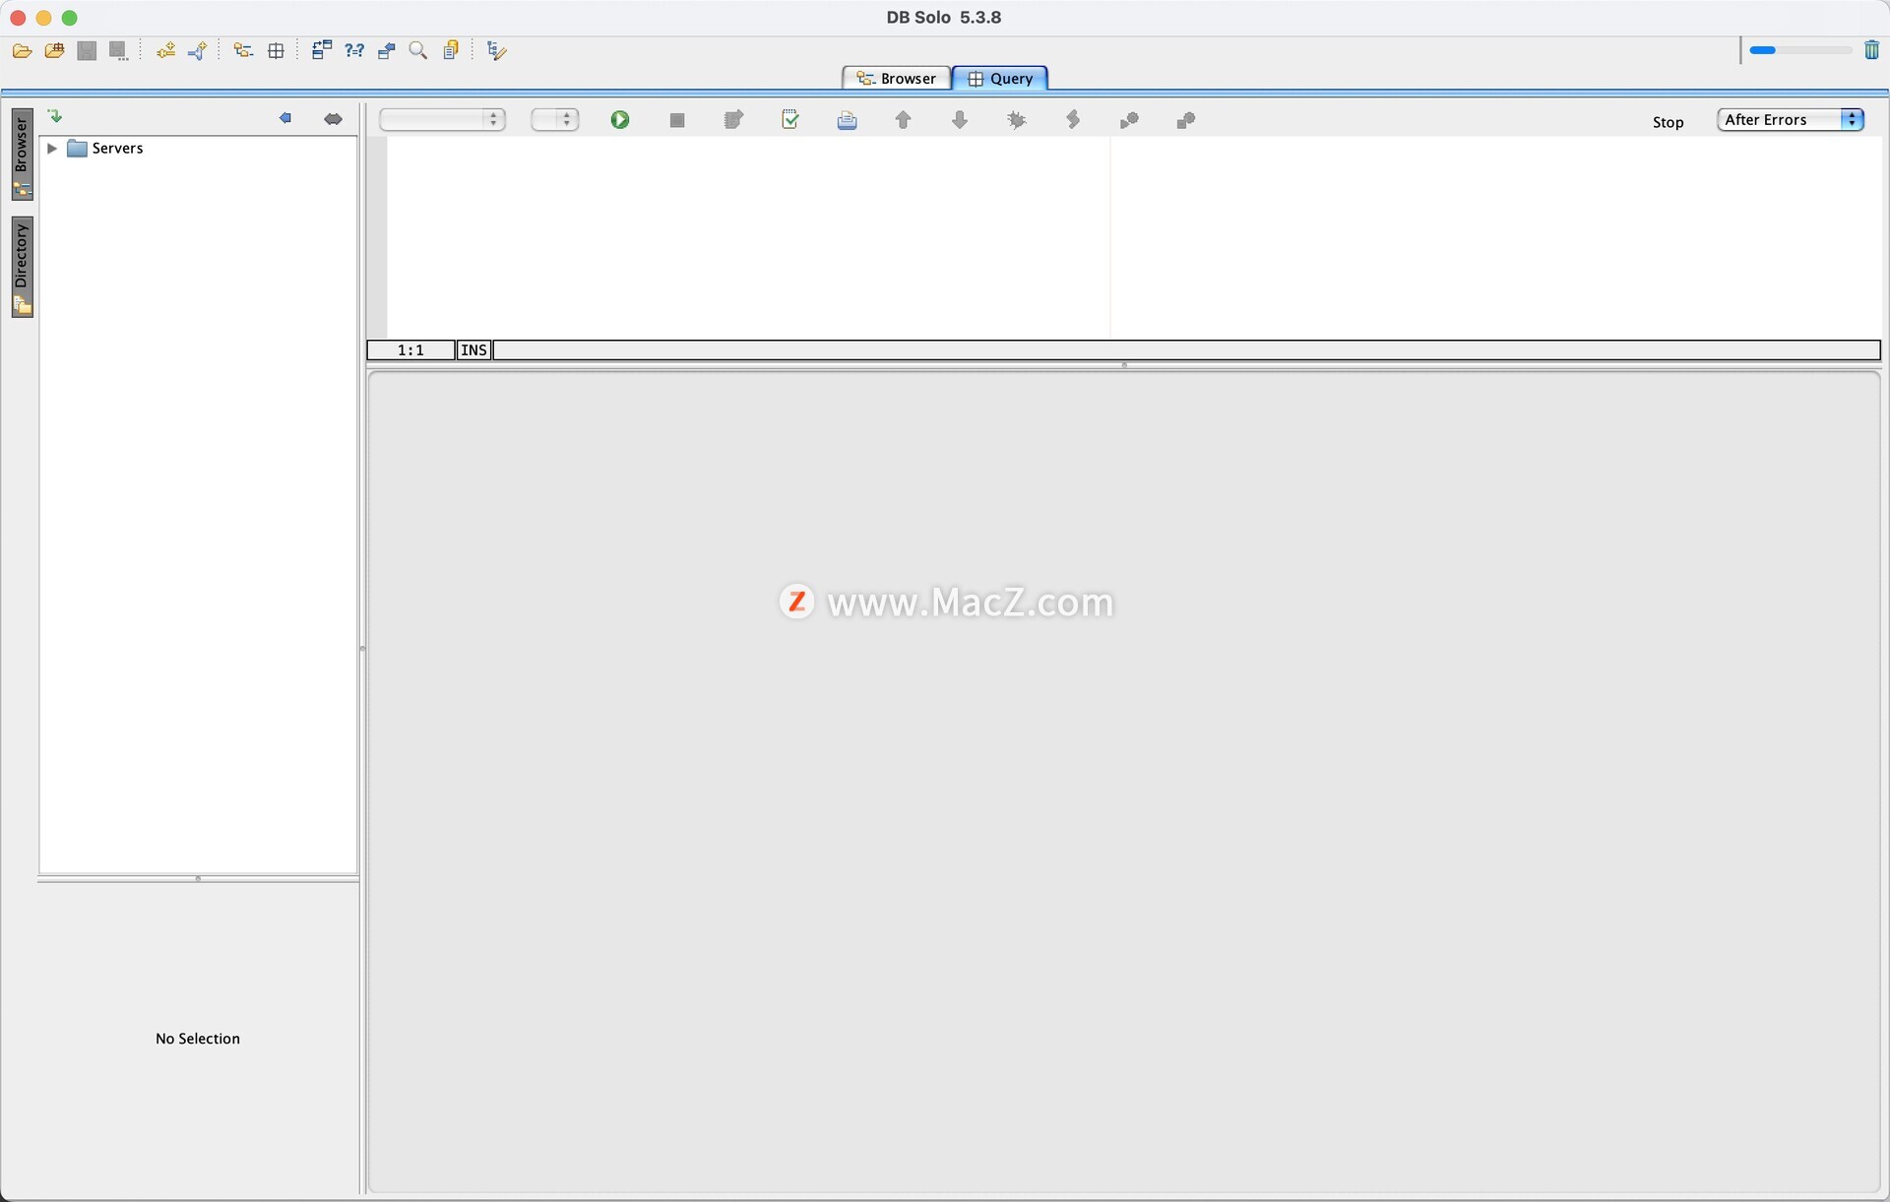Click the notepad with arrow script icon
Screen dimensions: 1890x1202
pyautogui.click(x=733, y=120)
